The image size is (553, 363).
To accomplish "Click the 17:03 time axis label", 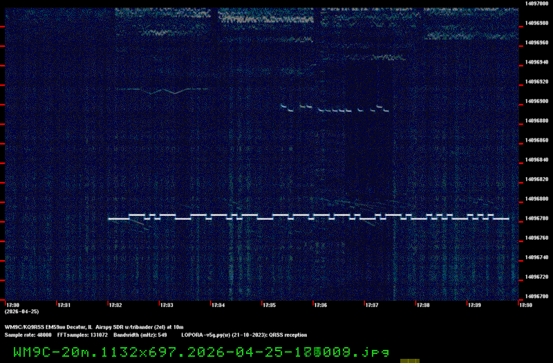I will (x=167, y=305).
